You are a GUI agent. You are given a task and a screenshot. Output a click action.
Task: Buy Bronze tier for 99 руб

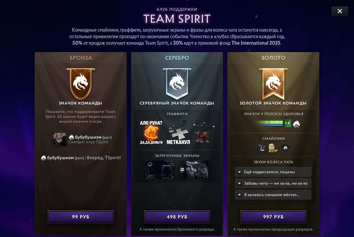[81, 217]
